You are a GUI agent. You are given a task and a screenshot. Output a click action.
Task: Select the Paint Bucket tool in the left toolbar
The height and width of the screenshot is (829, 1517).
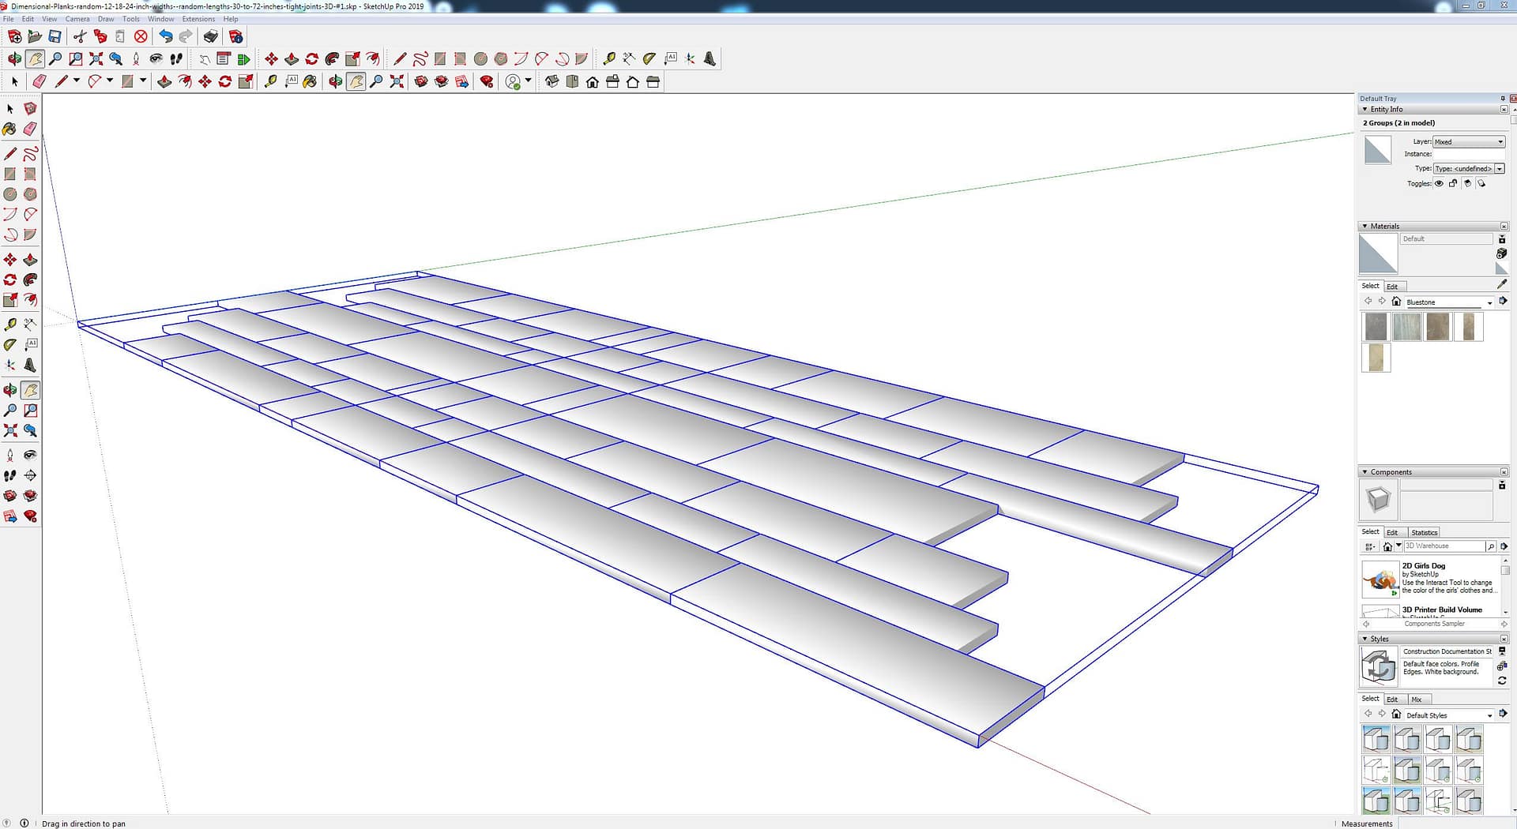point(9,129)
